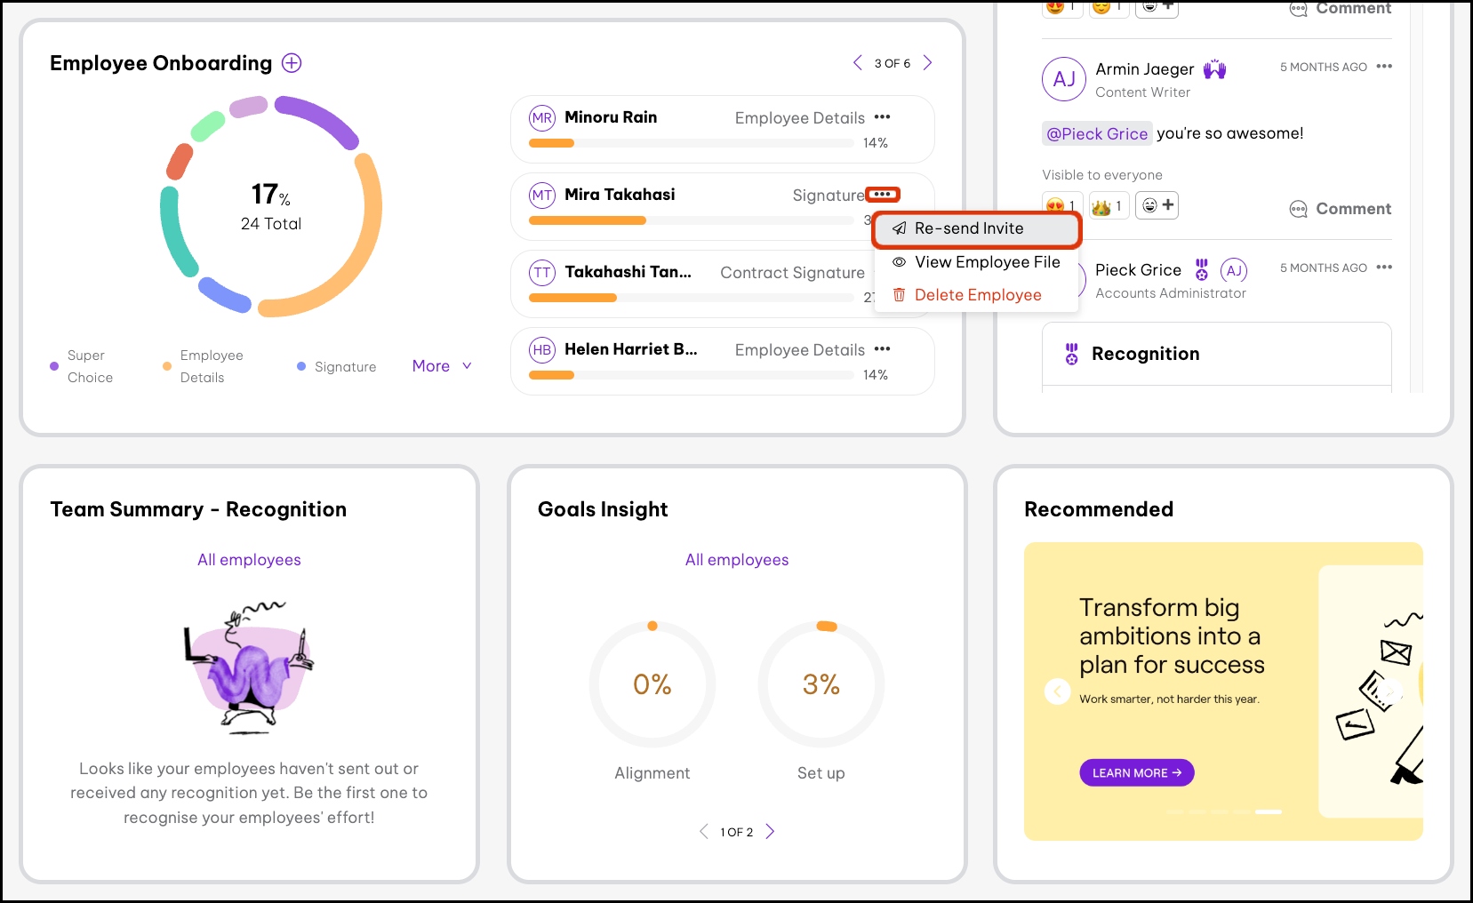Open Minoru Rain's three-dot options menu
The height and width of the screenshot is (903, 1473).
click(882, 117)
